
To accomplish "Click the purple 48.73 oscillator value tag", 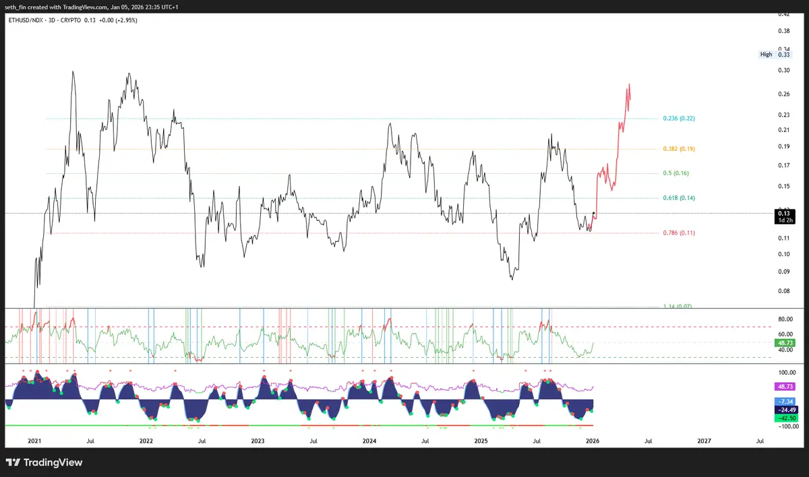I will [784, 387].
